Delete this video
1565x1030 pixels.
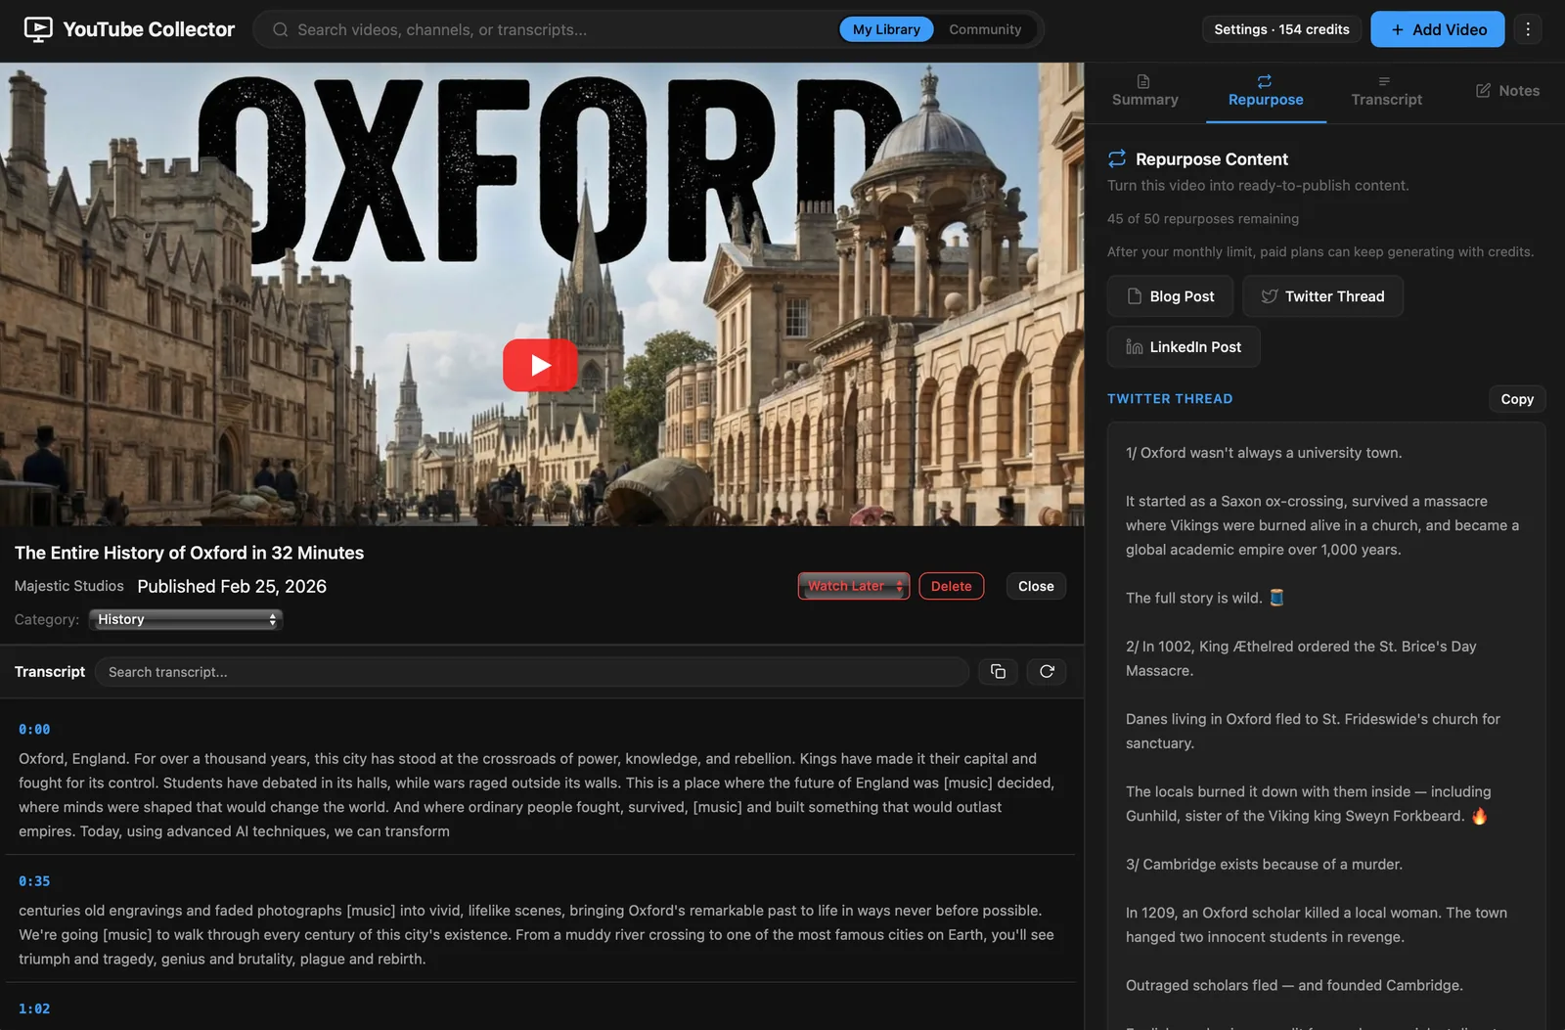(951, 586)
